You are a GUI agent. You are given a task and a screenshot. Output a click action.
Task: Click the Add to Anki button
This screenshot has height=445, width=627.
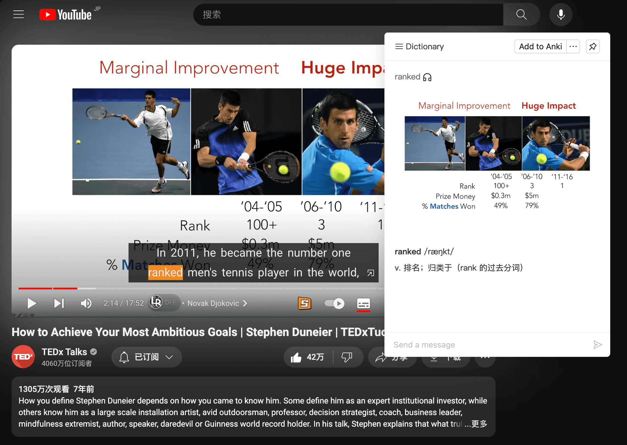coord(540,46)
